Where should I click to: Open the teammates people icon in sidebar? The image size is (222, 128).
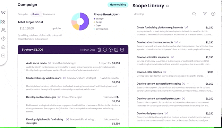pyautogui.click(x=3, y=30)
